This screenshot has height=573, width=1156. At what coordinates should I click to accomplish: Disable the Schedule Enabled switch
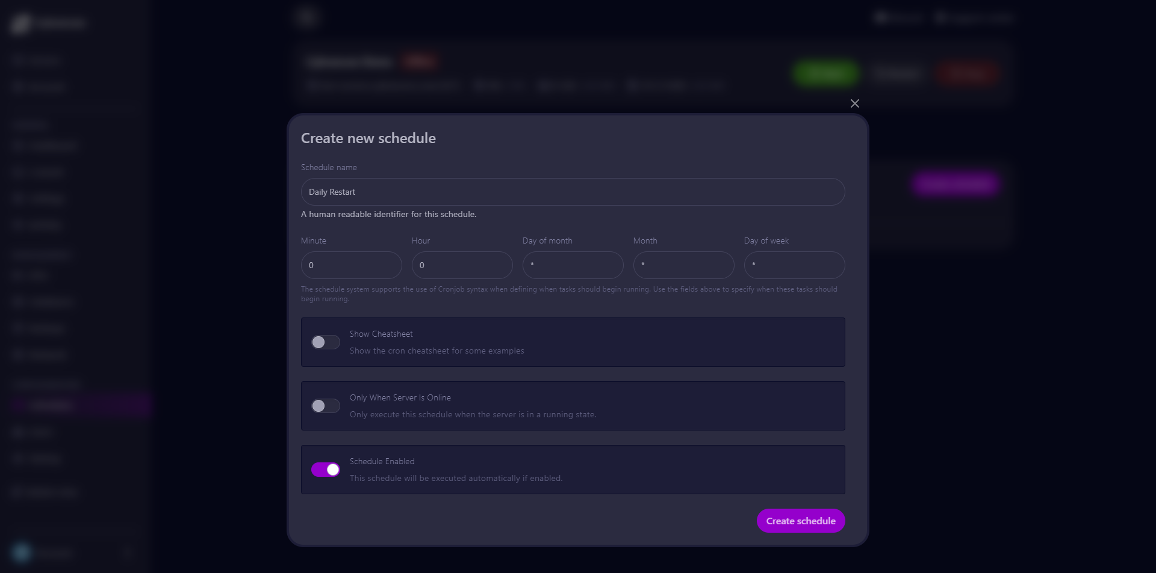click(326, 470)
